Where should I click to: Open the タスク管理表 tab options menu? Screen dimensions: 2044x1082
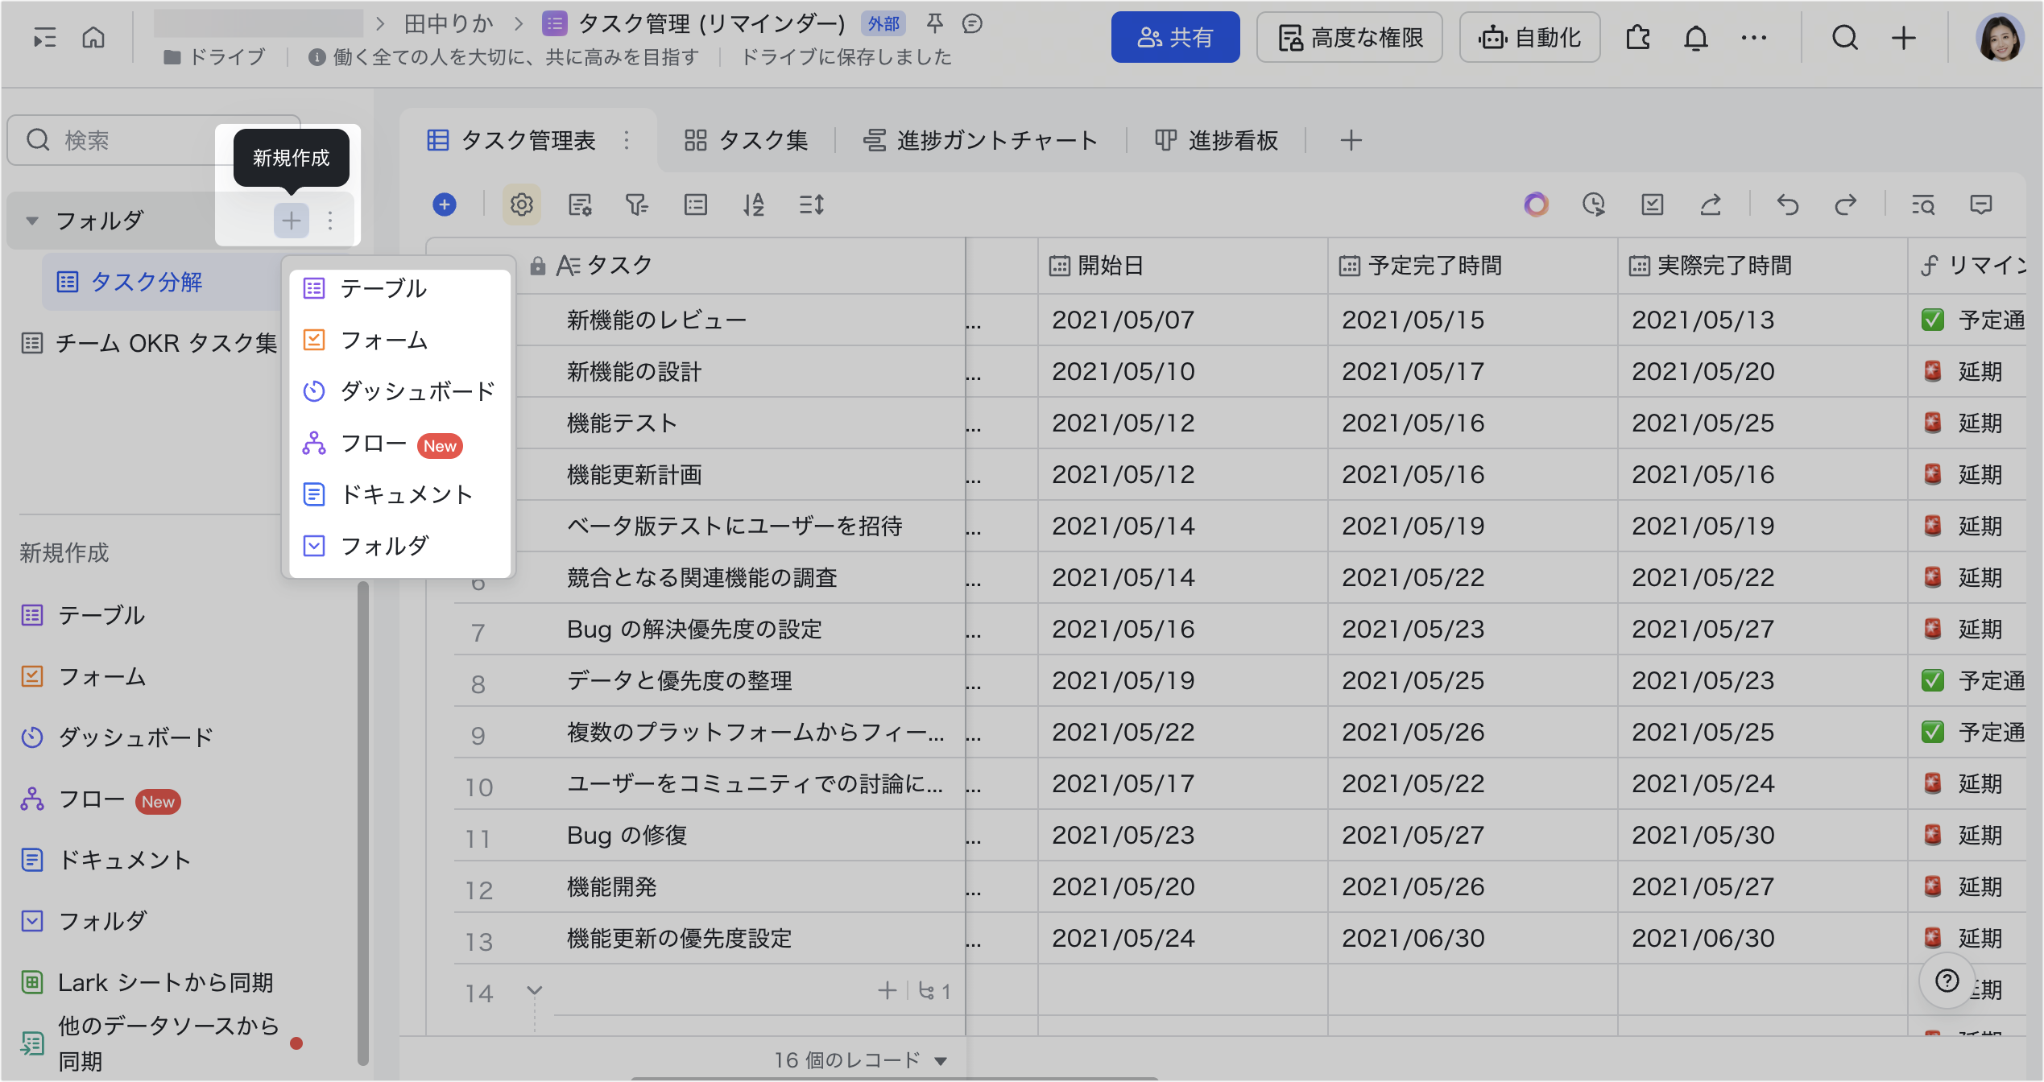(x=627, y=140)
